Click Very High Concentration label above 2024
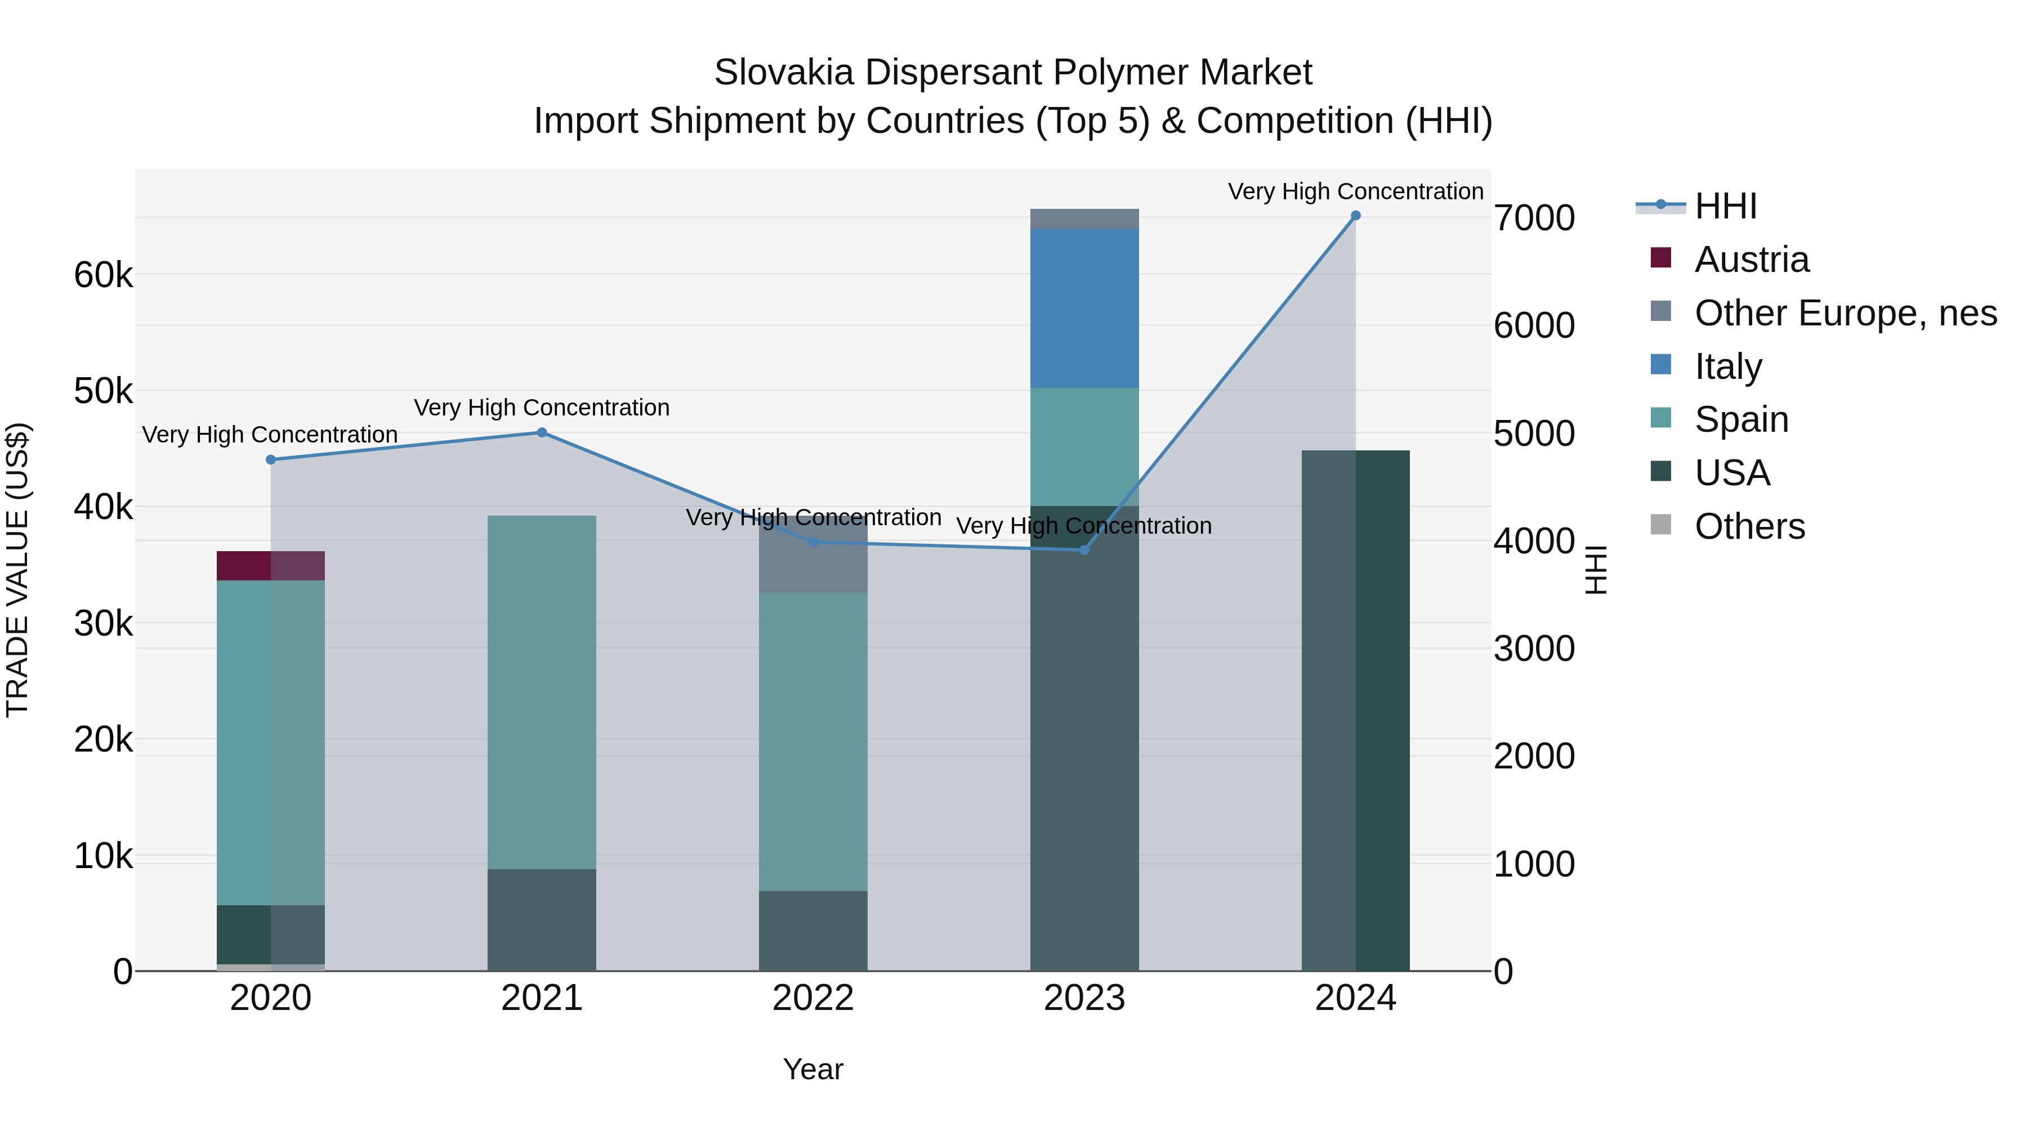Viewport: 2027px width, 1140px height. coord(1356,191)
